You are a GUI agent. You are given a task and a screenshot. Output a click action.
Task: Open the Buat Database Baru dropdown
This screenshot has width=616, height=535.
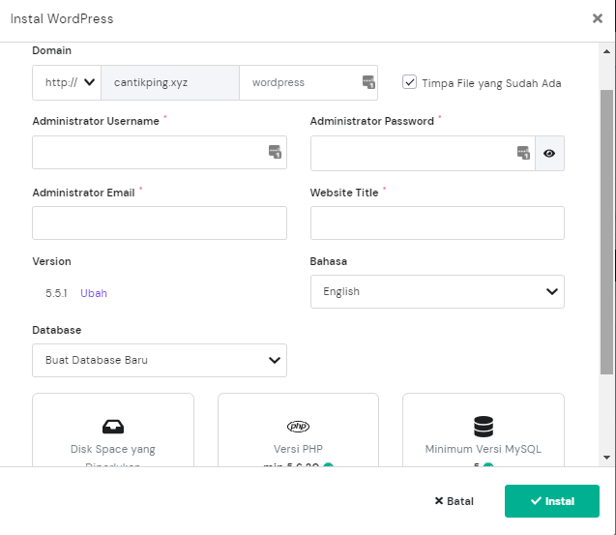(x=160, y=361)
